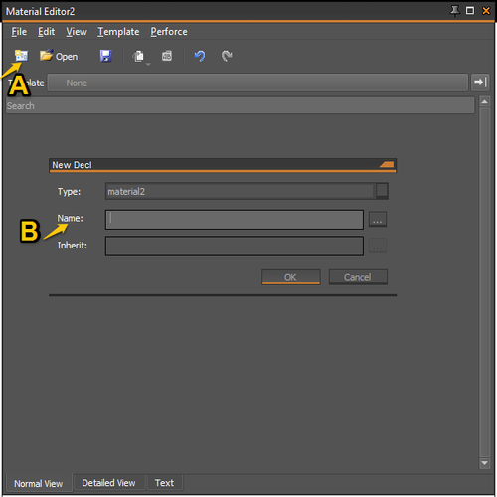Open the View menu
The width and height of the screenshot is (497, 497).
77,32
